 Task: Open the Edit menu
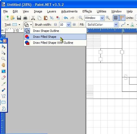pyautogui.click(x=15, y=11)
